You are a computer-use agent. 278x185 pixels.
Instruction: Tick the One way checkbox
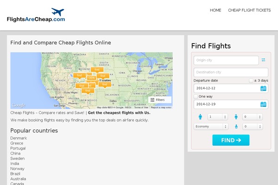coord(196,97)
